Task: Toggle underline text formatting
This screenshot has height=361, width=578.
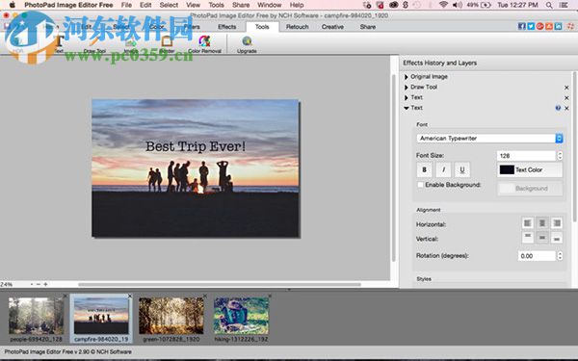Action: tap(462, 169)
